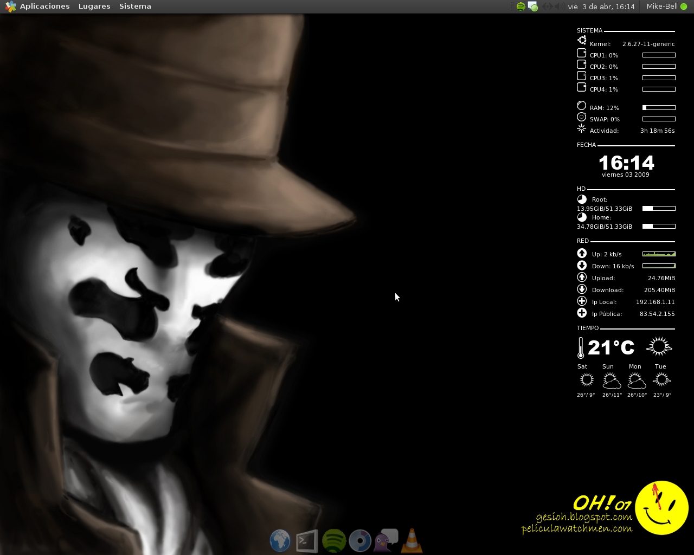Click the Sun forecast partly cloudy icon
The width and height of the screenshot is (694, 555).
pyautogui.click(x=612, y=380)
